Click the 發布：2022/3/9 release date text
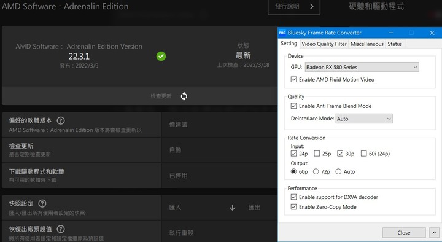Viewport: 442px width, 242px height. (79, 66)
